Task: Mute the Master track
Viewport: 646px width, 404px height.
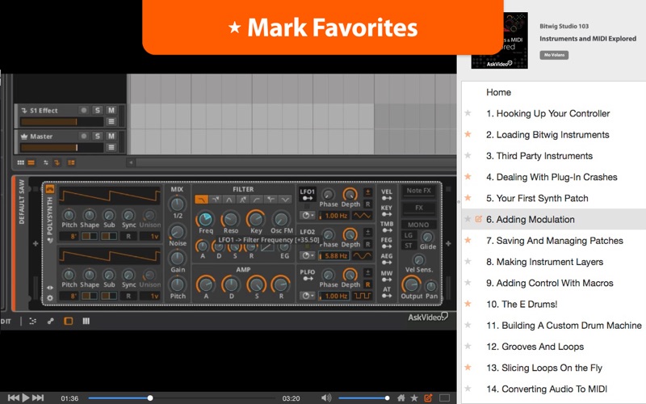Action: click(x=111, y=137)
